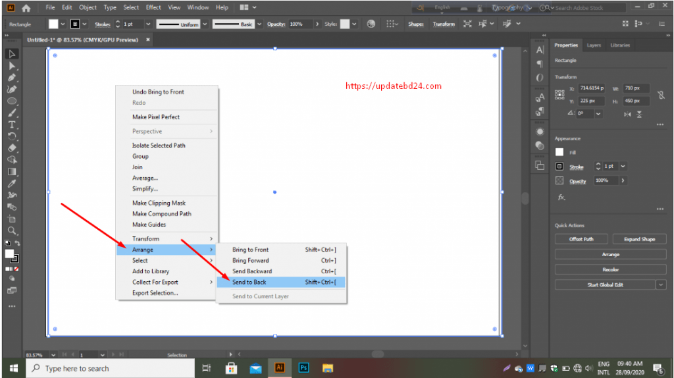This screenshot has height=378, width=674.
Task: Toggle constrain width and height proportions link
Action: (x=661, y=95)
